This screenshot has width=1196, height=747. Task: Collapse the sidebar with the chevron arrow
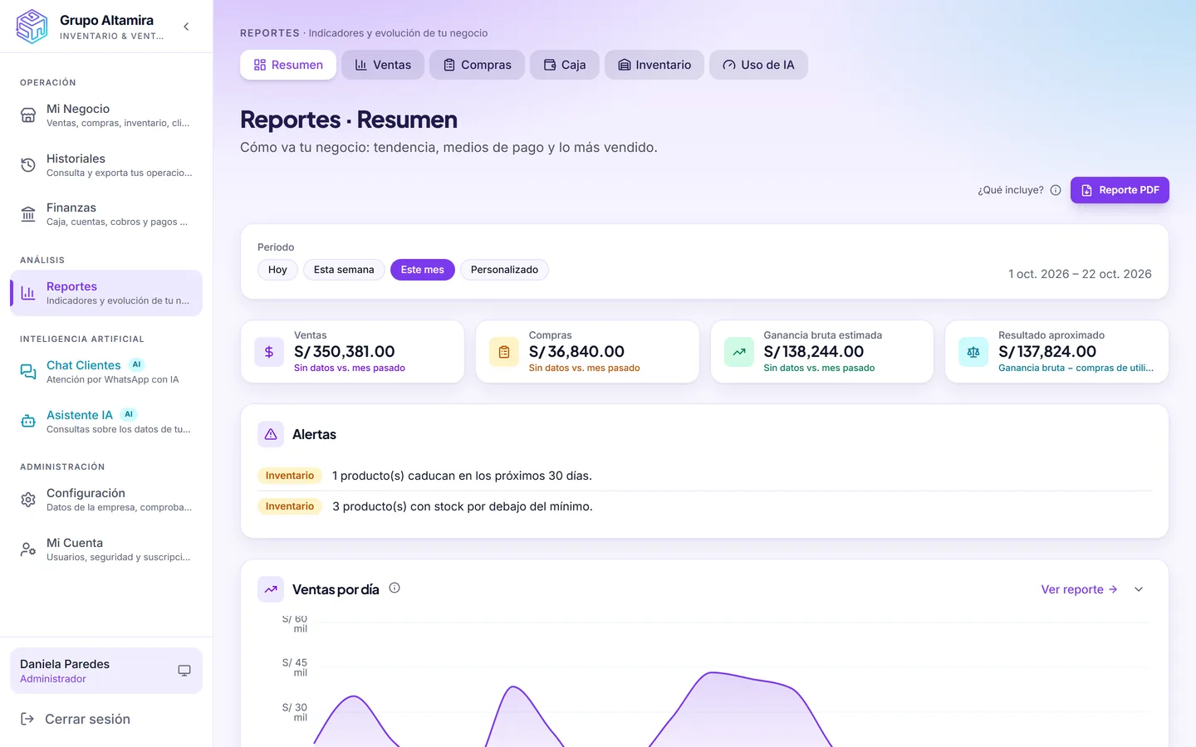186,27
